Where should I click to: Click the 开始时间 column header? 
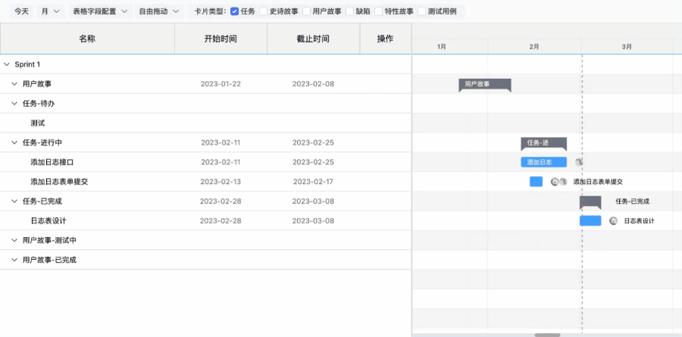221,39
